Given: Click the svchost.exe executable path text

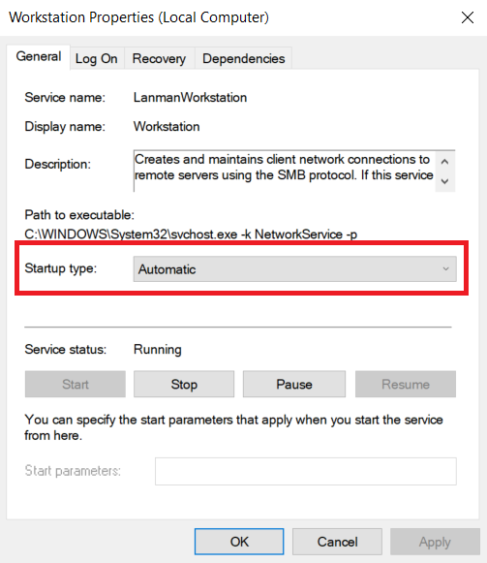Looking at the screenshot, I should [x=191, y=235].
